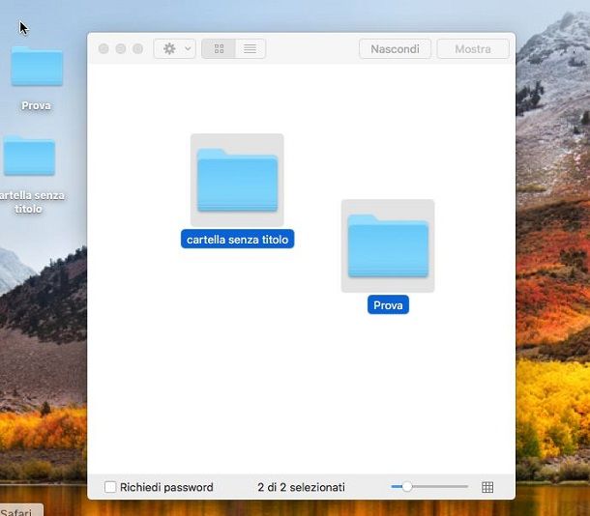Adjust the icon size slider
This screenshot has width=590, height=516.
pos(429,487)
